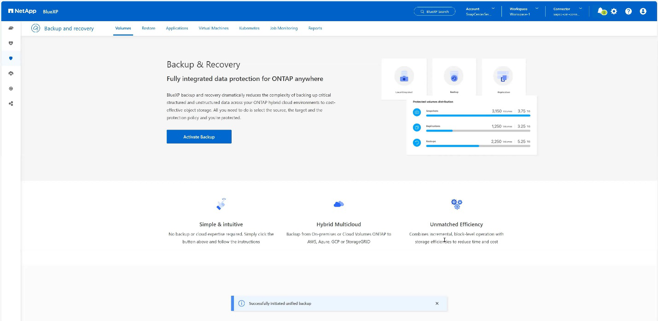Open the user profile icon
The image size is (658, 321).
pos(643,11)
